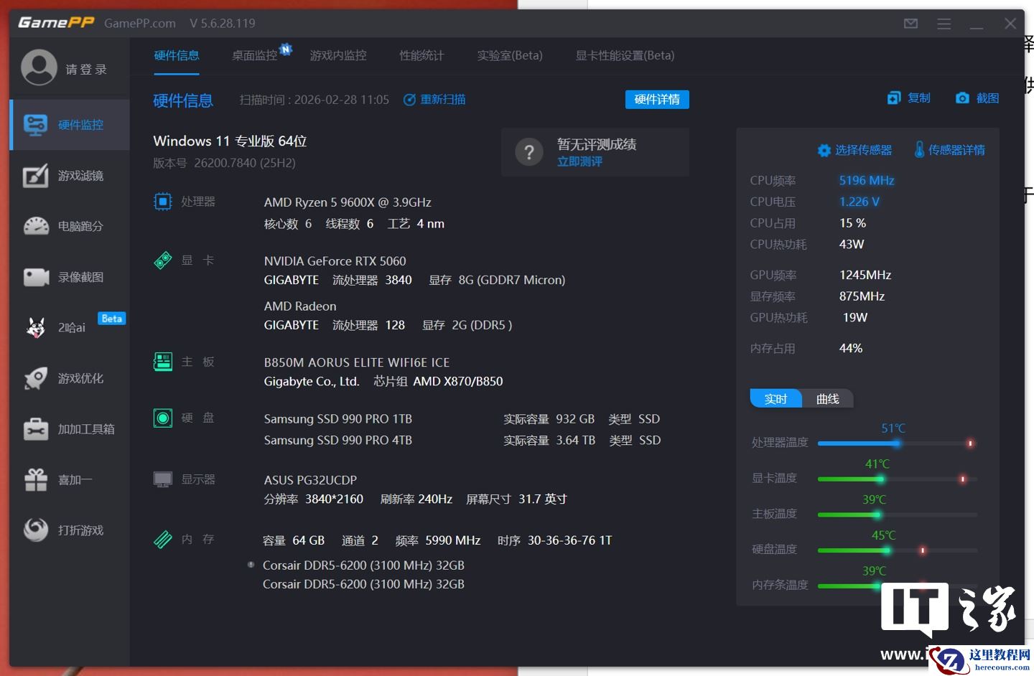1034x676 pixels.
Task: Click the 处理器 CPU chip icon
Action: pyautogui.click(x=163, y=202)
